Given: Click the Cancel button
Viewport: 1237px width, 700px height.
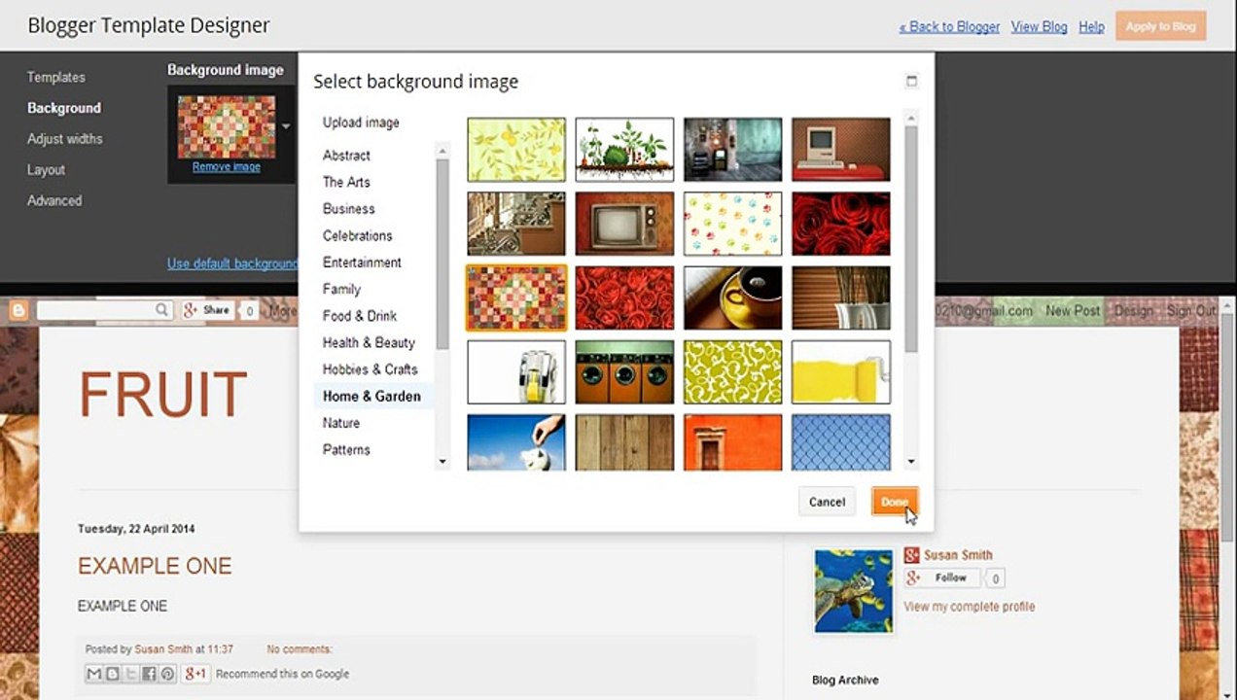Looking at the screenshot, I should [827, 502].
